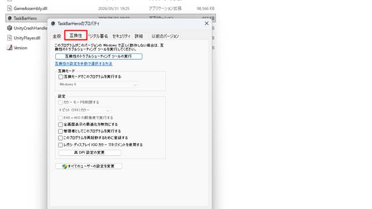Go to the 以前のバージョン tab
Viewport: 372px width, 209px height.
[x=165, y=36]
